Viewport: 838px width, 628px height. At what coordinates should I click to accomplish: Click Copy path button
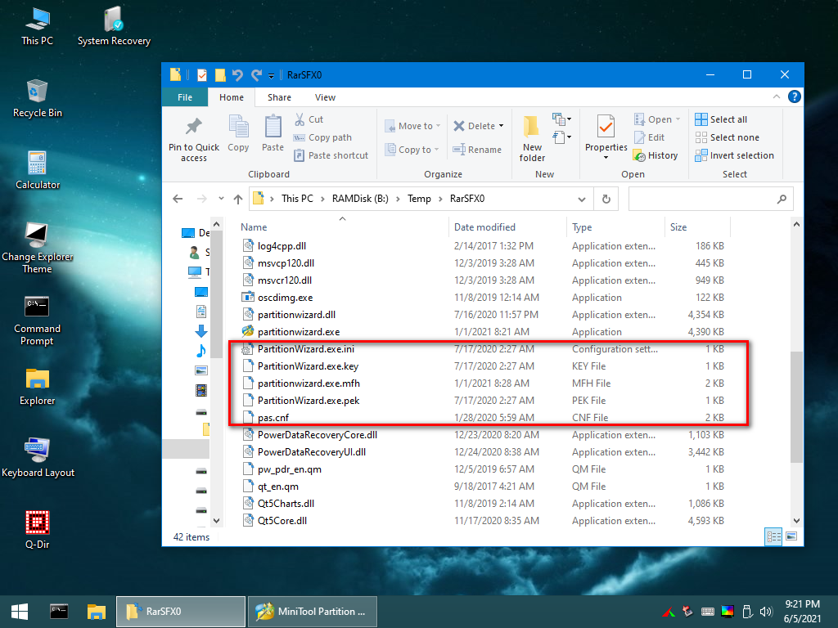click(x=322, y=137)
